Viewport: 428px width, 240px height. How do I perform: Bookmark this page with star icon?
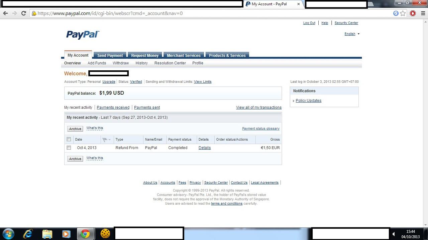tap(403, 13)
